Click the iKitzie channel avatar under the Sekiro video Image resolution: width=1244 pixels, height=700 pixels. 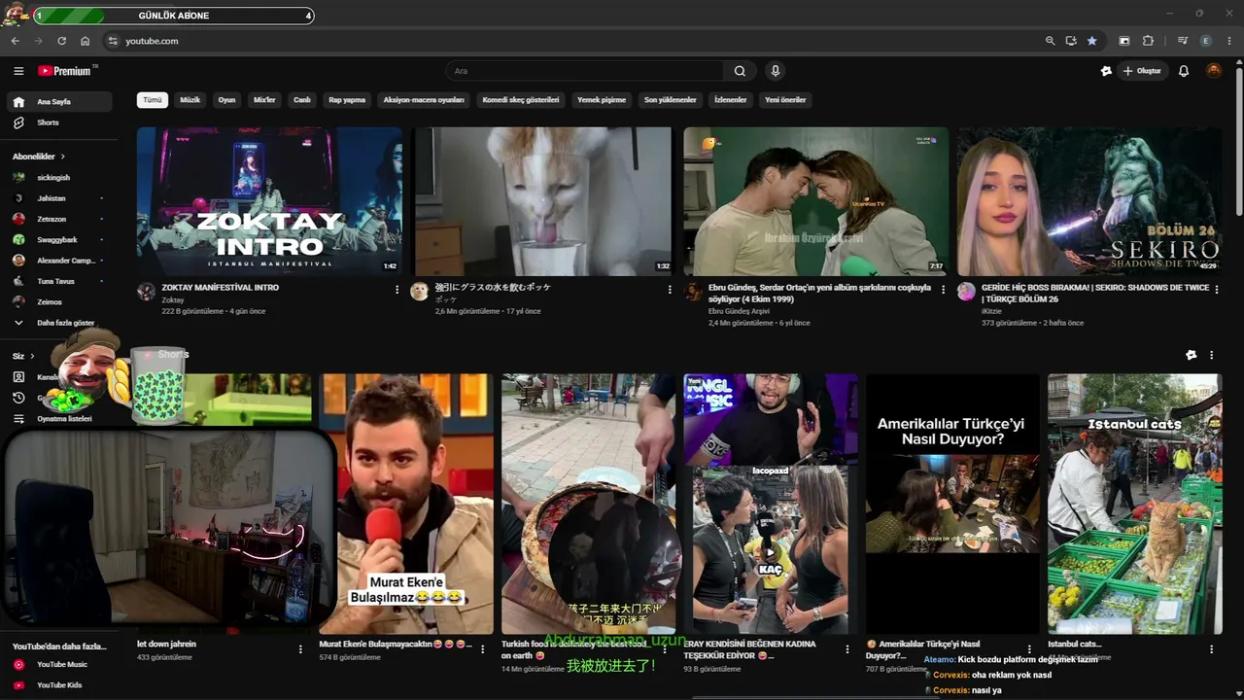click(966, 292)
